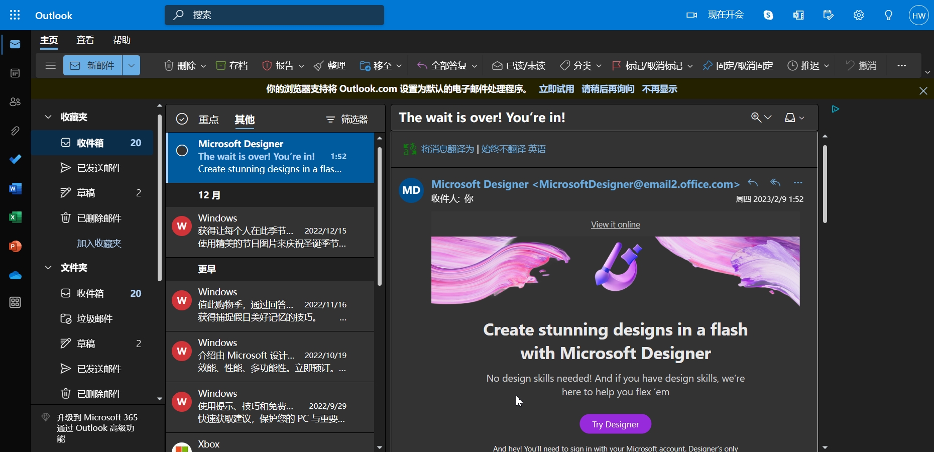
Task: Open the tips lightbulb icon
Action: coord(889,15)
